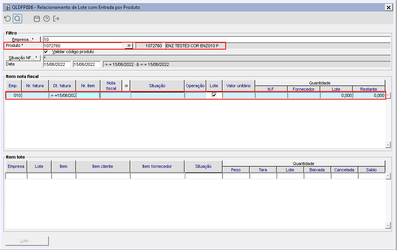The image size is (397, 250).
Task: Open the calendar toolbar icon
Action: [37, 19]
